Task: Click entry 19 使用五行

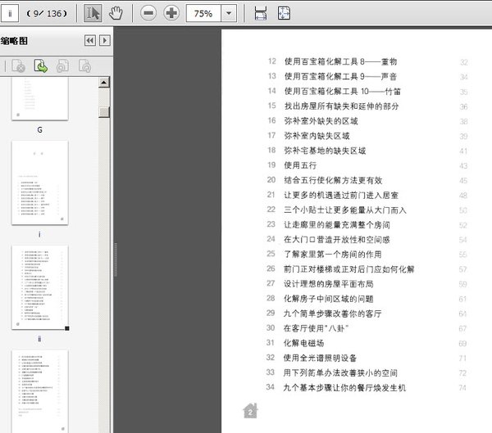Action: point(367,165)
